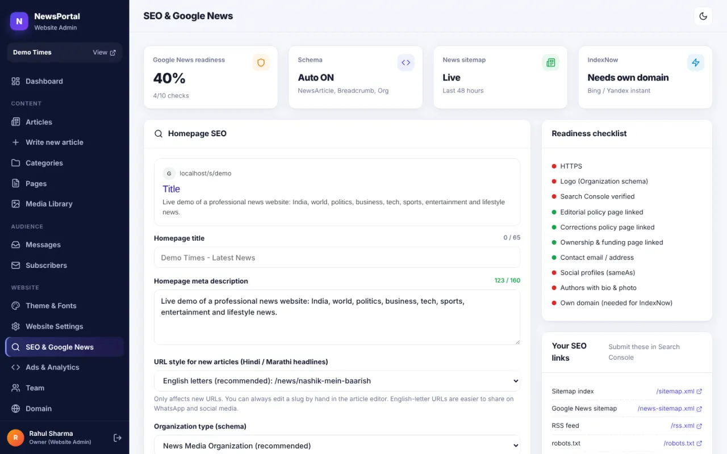727x454 pixels.
Task: Open the /news-sitemap.xml link
Action: (670, 409)
